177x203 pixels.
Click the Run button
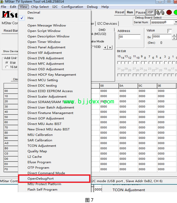(x=130, y=12)
